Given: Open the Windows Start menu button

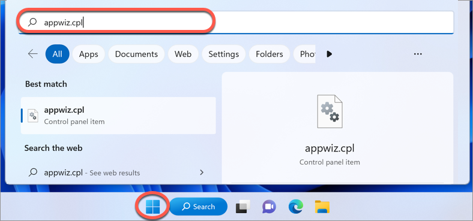Looking at the screenshot, I should coord(152,207).
